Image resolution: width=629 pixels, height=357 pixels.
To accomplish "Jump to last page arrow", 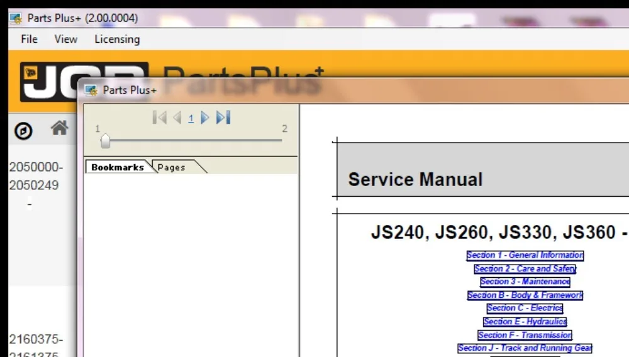I will click(x=223, y=118).
